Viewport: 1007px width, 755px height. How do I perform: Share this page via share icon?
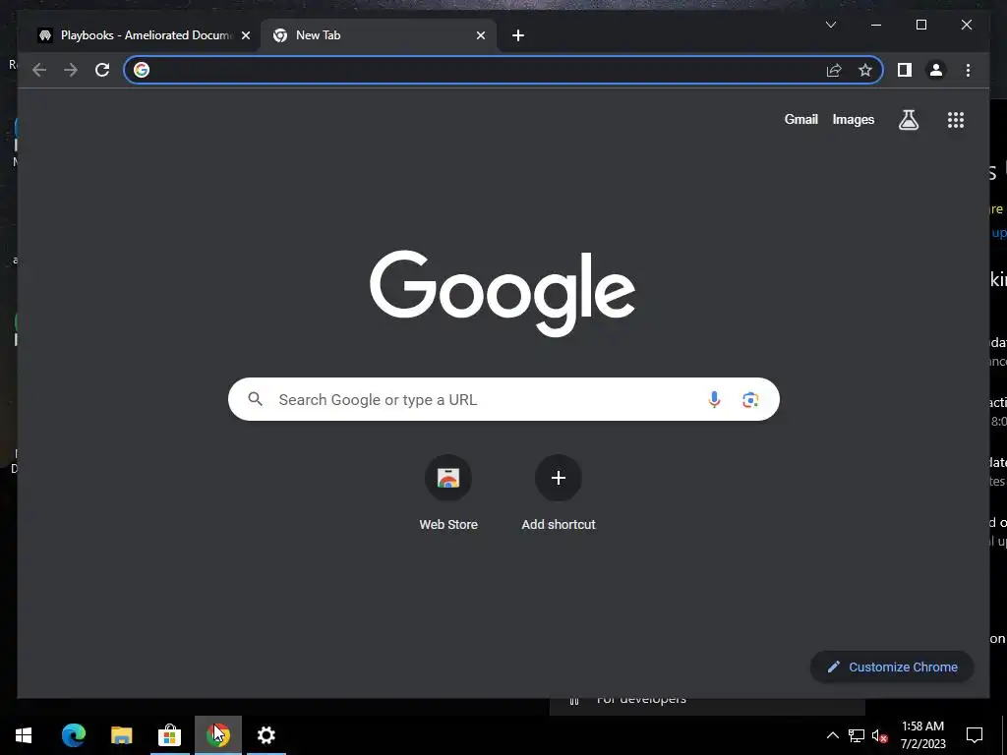(x=834, y=70)
